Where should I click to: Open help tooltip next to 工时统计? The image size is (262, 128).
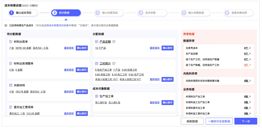point(114,64)
